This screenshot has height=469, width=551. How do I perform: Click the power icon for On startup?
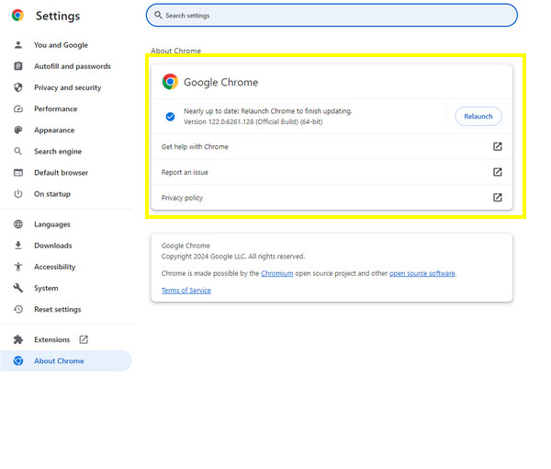18,194
